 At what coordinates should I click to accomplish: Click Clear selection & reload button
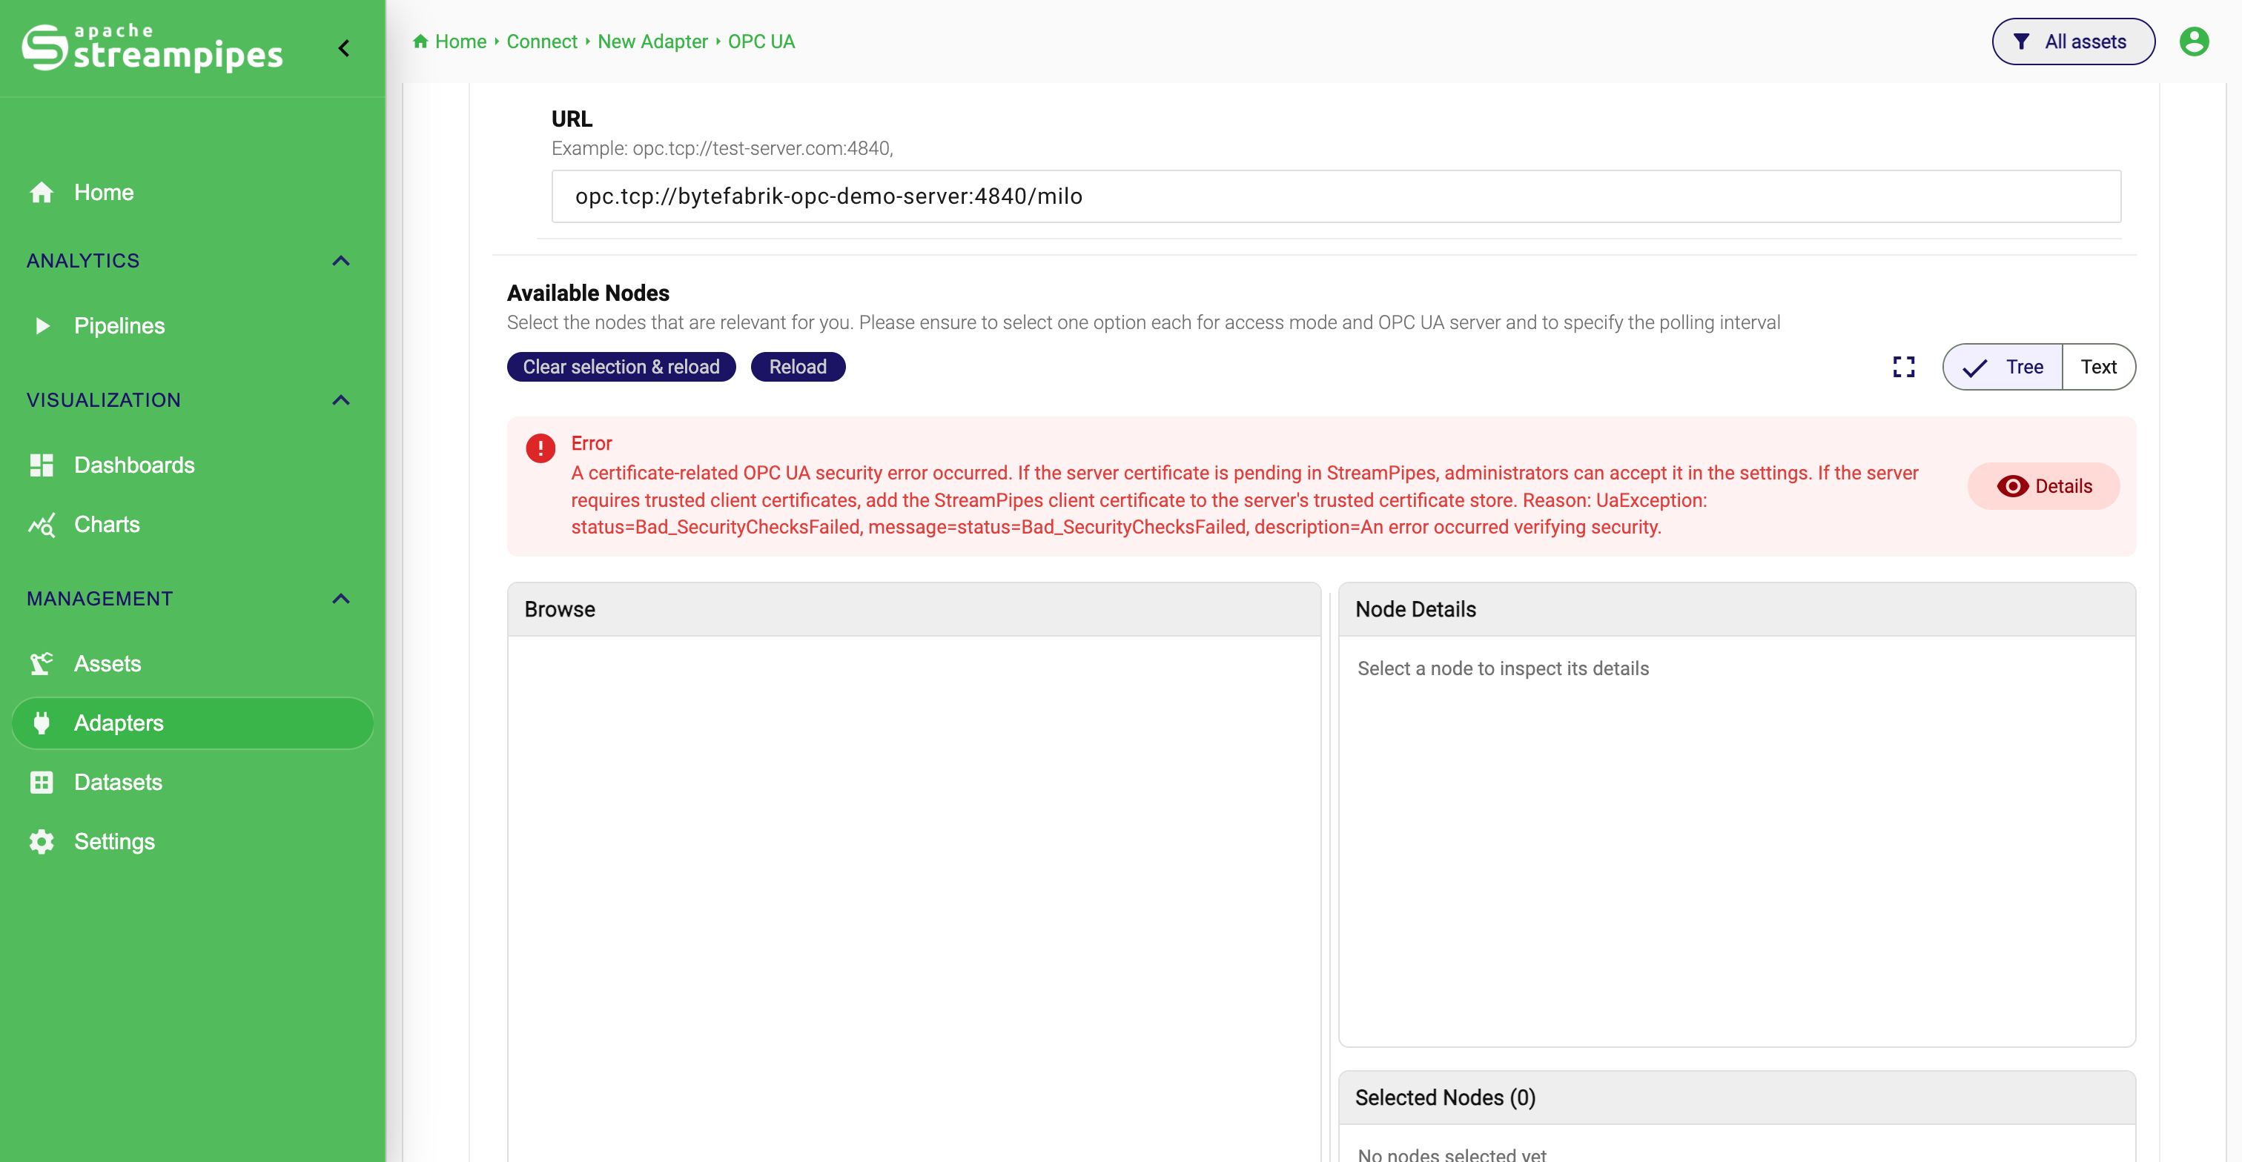click(x=621, y=367)
